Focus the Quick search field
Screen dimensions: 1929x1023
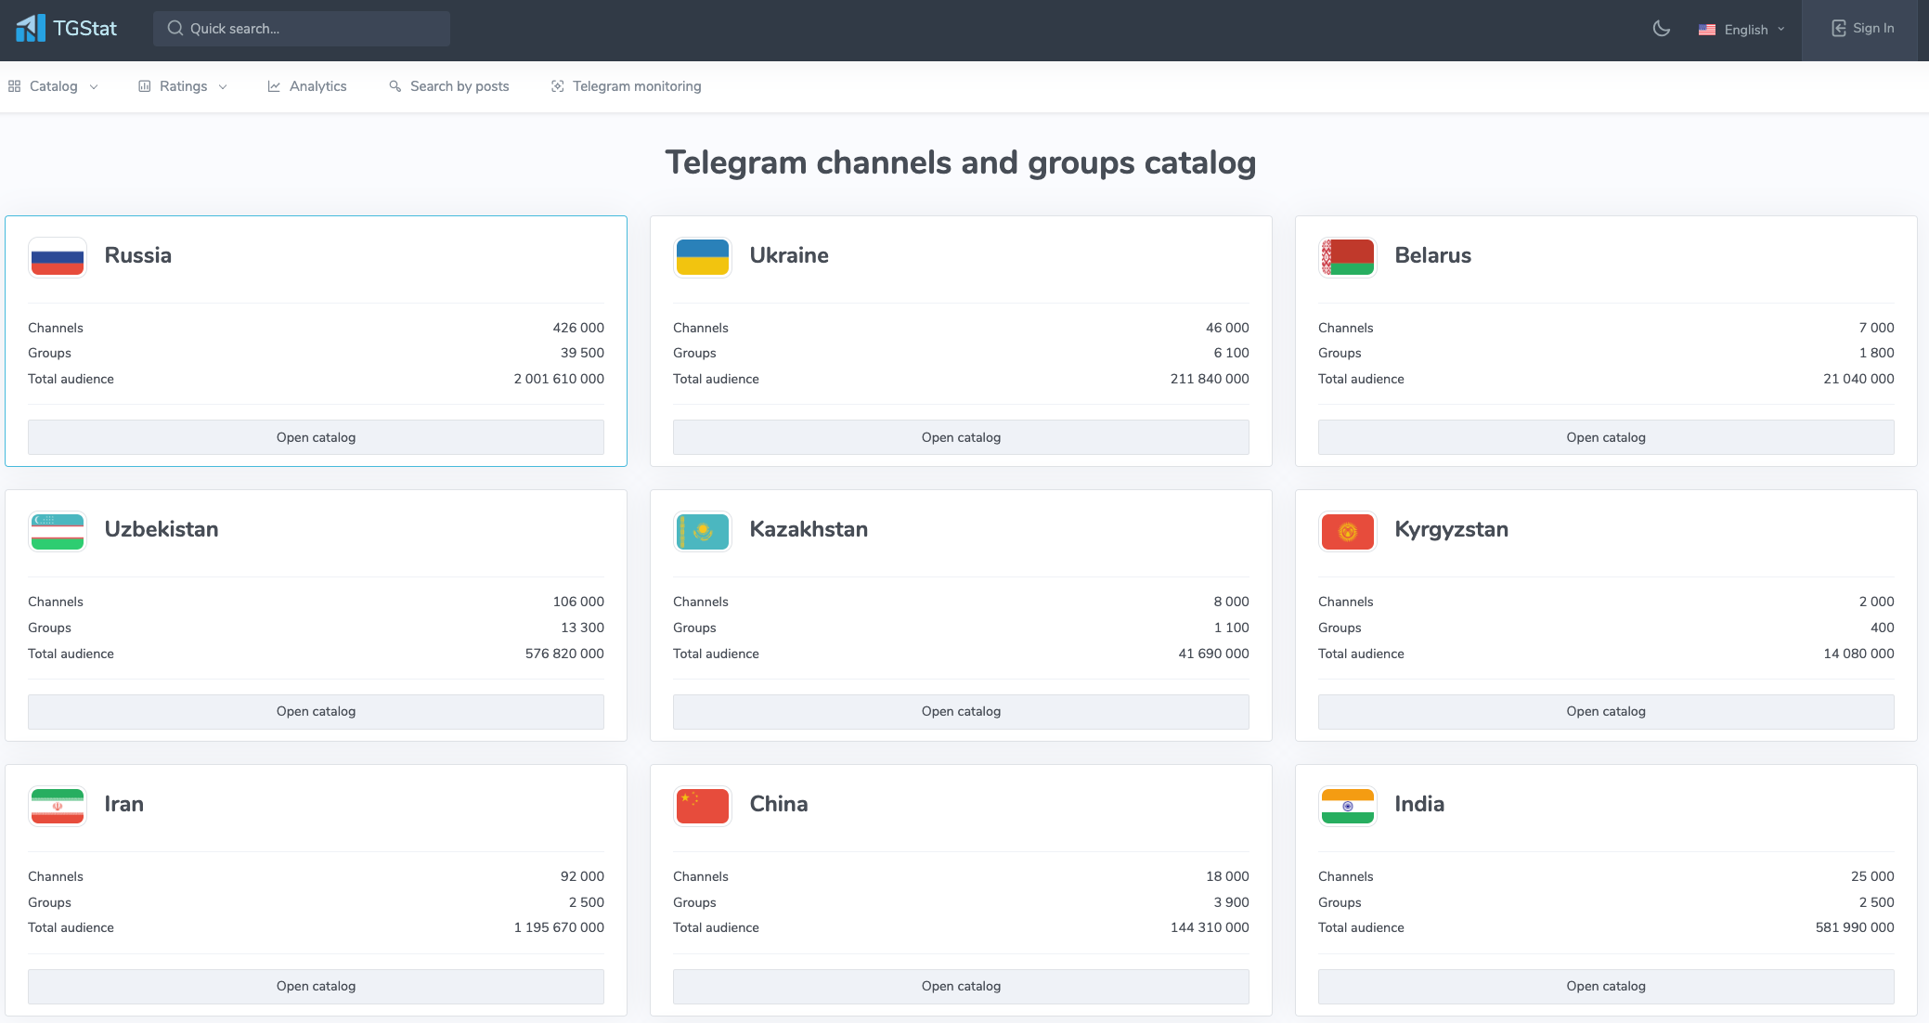click(x=302, y=29)
